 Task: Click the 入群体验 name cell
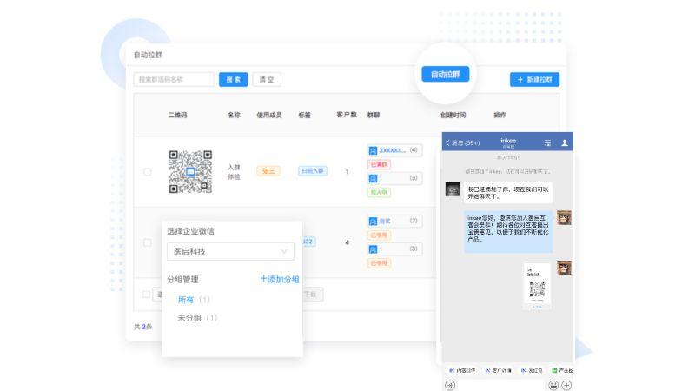pyautogui.click(x=234, y=171)
